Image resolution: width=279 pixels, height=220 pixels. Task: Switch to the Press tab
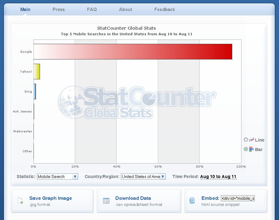pos(58,9)
